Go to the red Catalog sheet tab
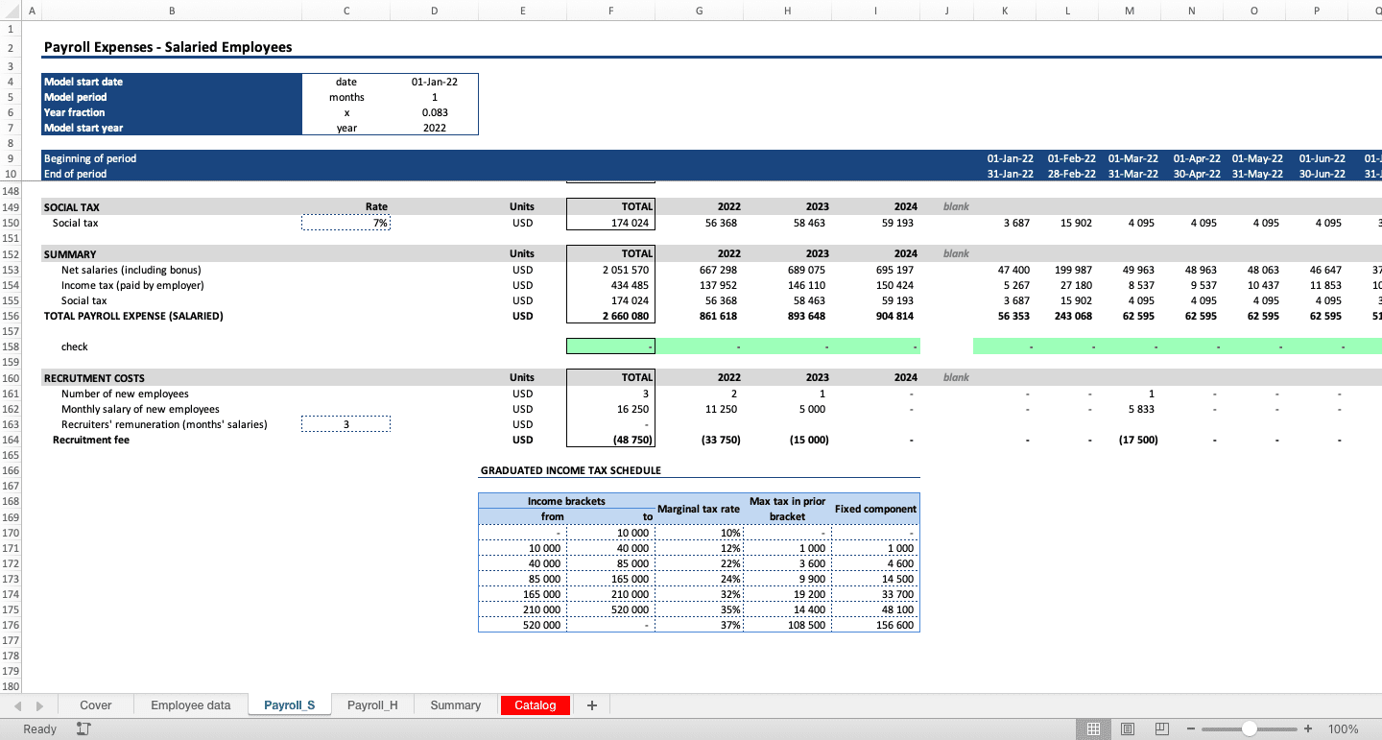1382x740 pixels. (535, 704)
